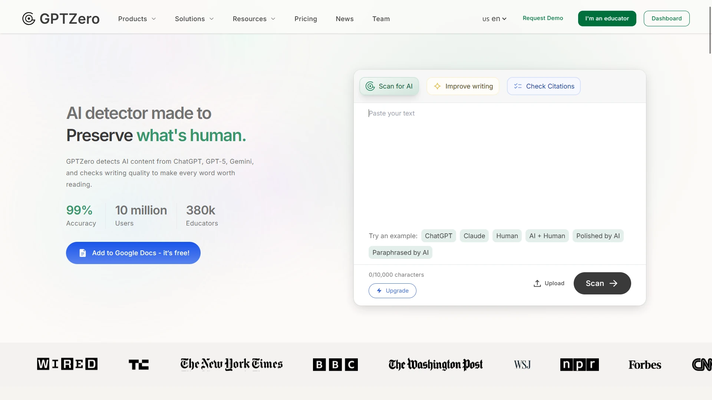Follow the Request Demo link
Screen dimensions: 712x400
click(x=543, y=18)
